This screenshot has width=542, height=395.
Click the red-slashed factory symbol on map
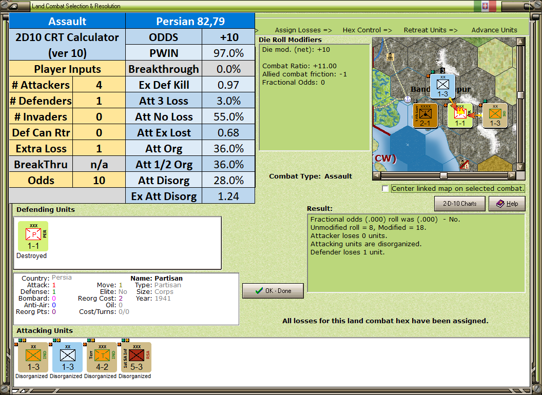click(x=464, y=164)
